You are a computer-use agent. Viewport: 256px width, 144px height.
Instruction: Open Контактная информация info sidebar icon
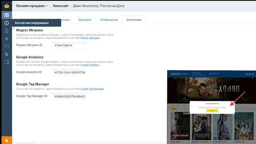6,23
